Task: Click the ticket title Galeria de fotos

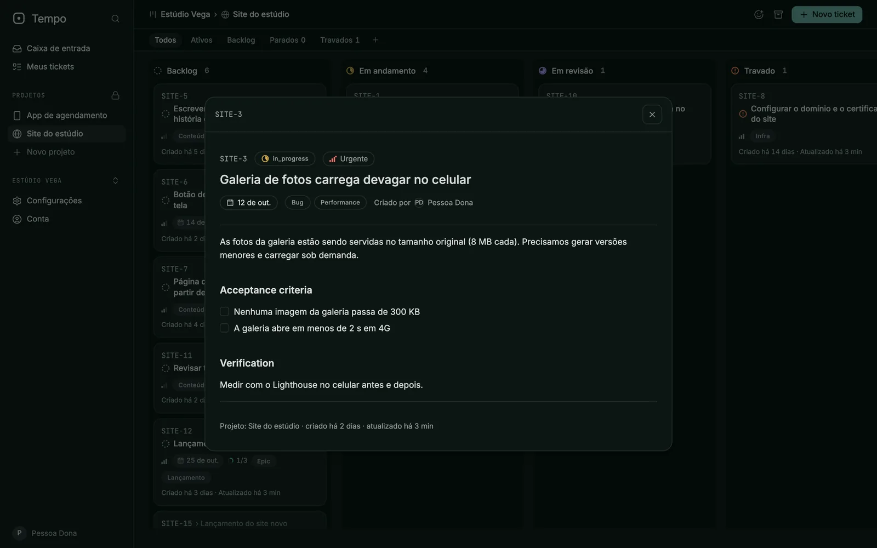Action: (345, 180)
